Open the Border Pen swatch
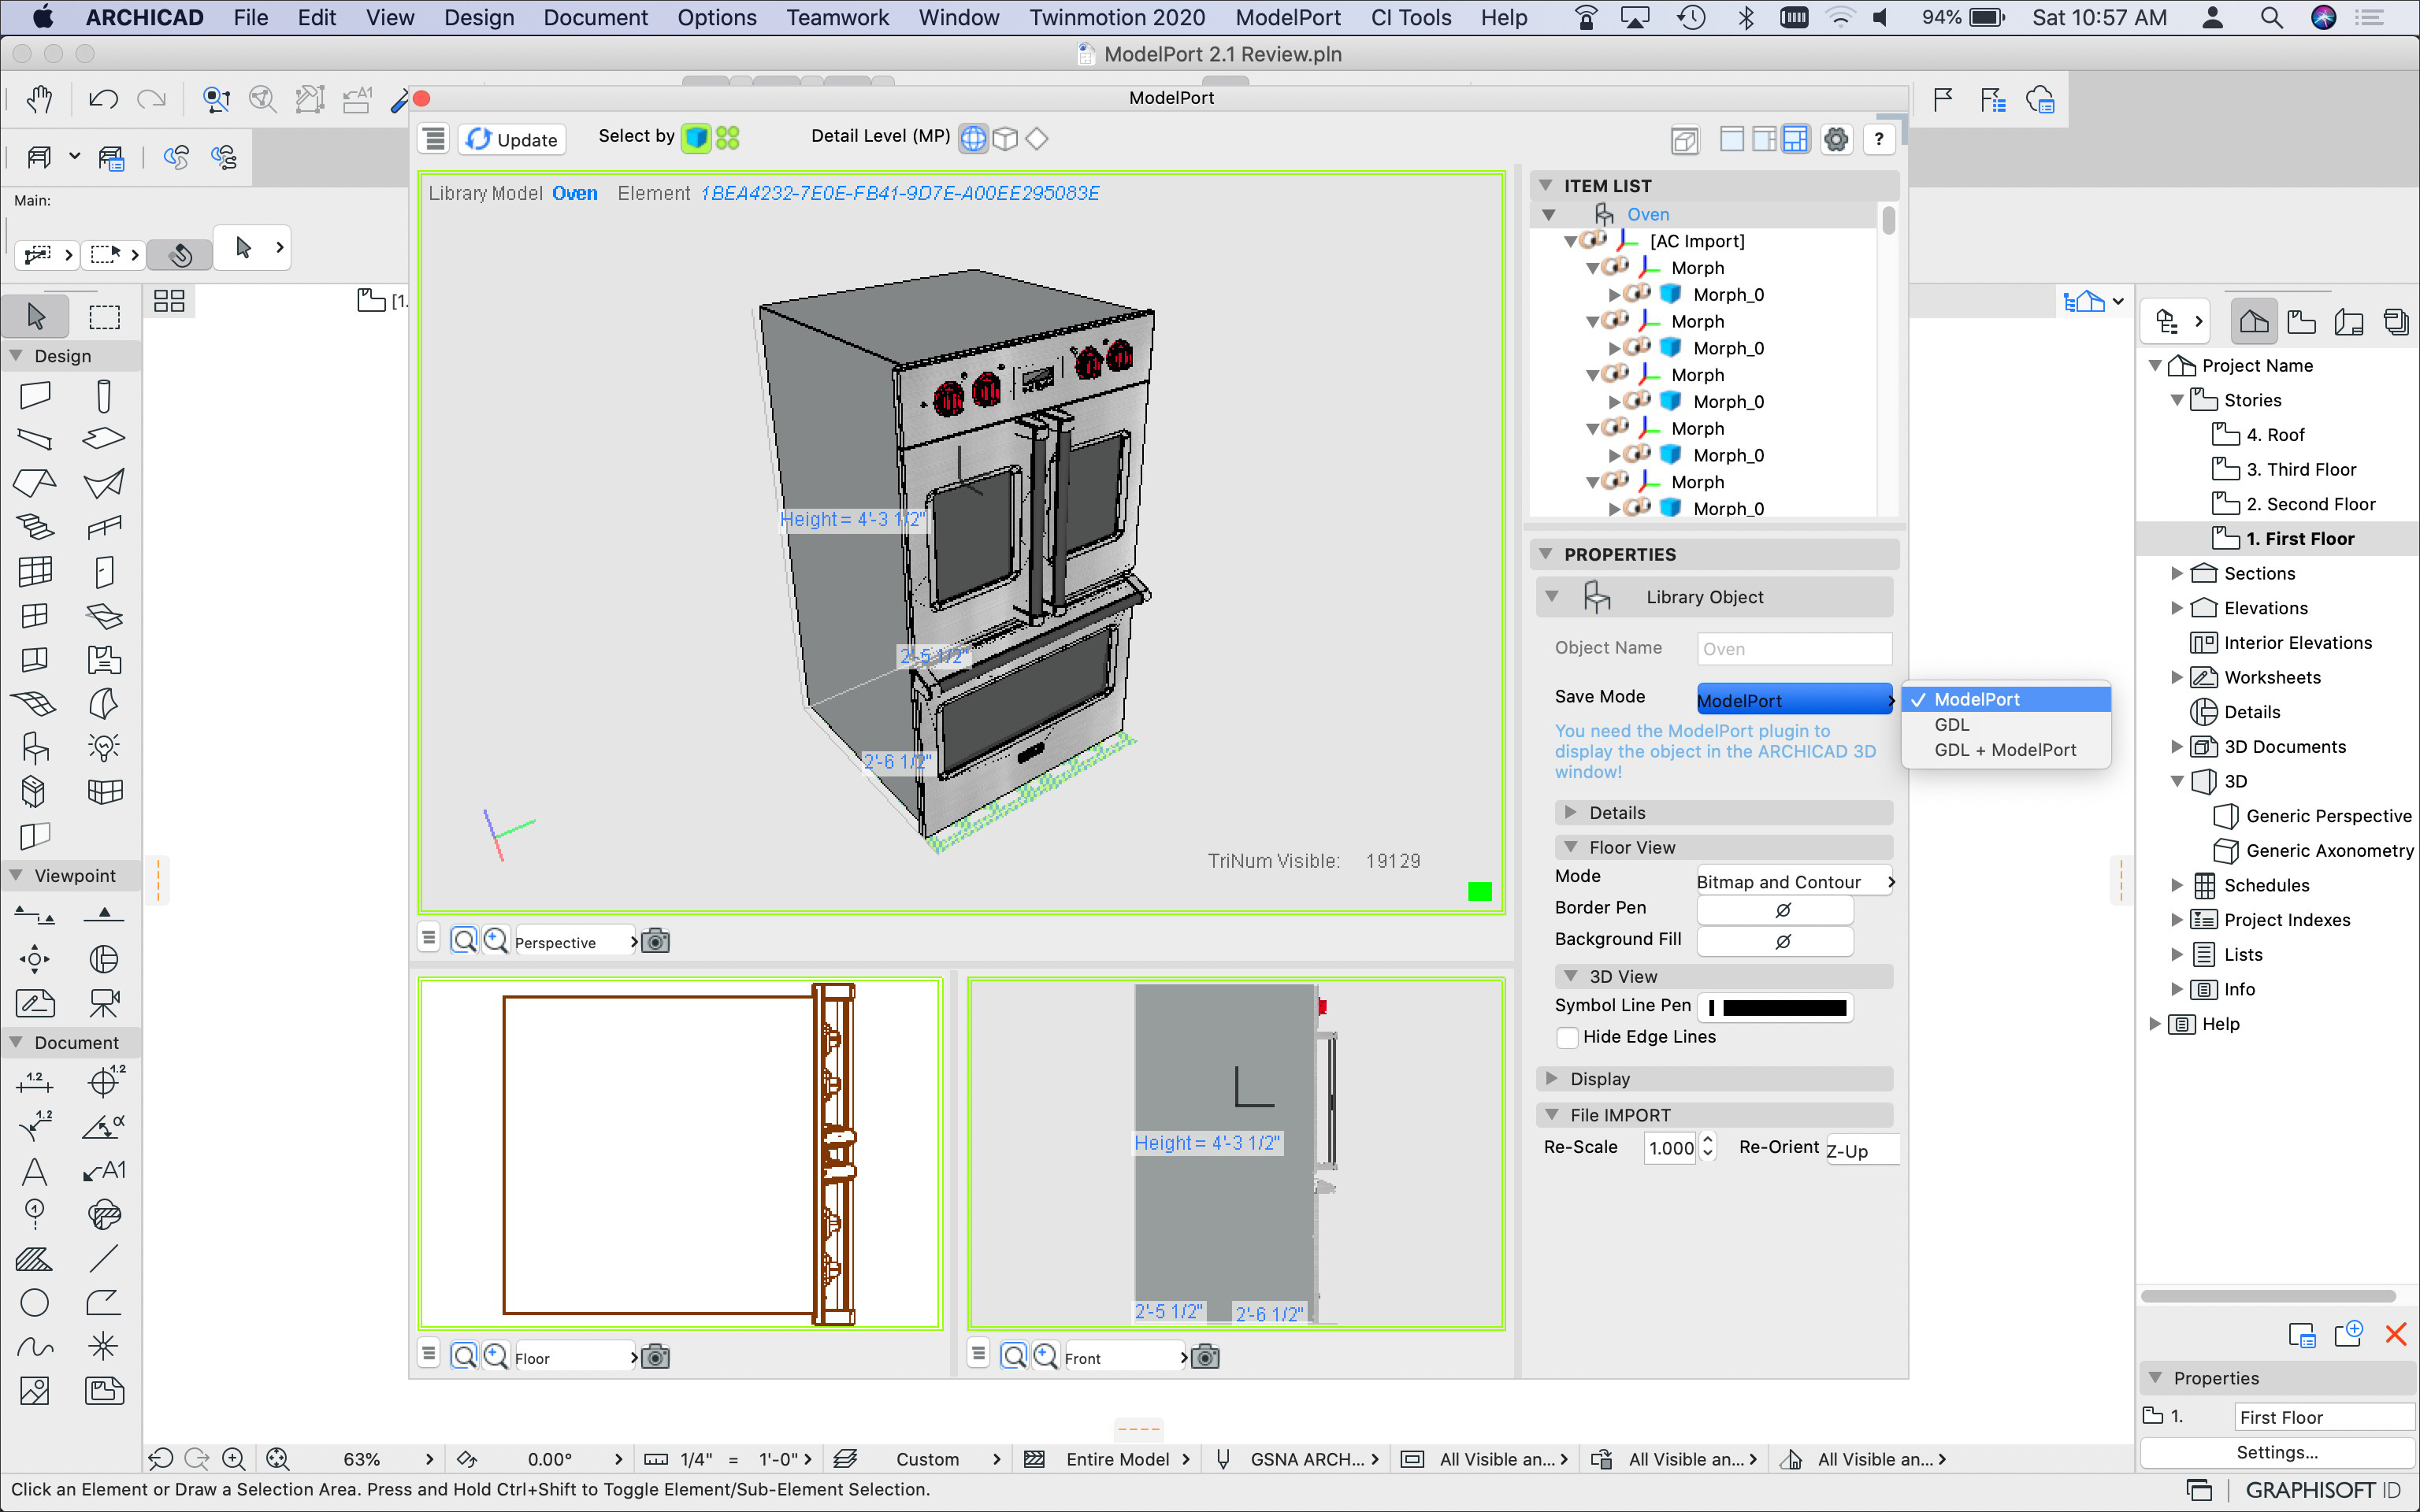 pos(1776,909)
